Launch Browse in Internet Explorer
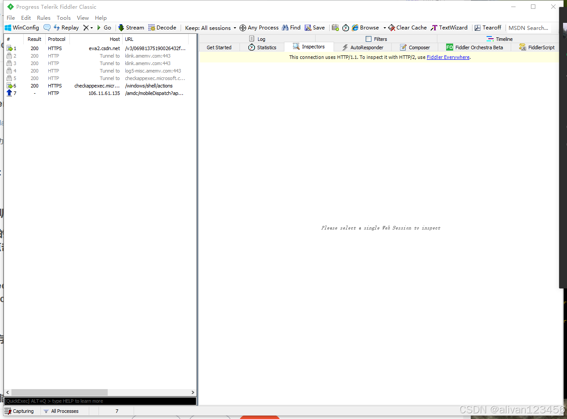Viewport: 567px width, 419px height. tap(365, 28)
